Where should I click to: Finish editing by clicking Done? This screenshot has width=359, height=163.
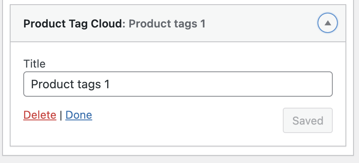[79, 115]
